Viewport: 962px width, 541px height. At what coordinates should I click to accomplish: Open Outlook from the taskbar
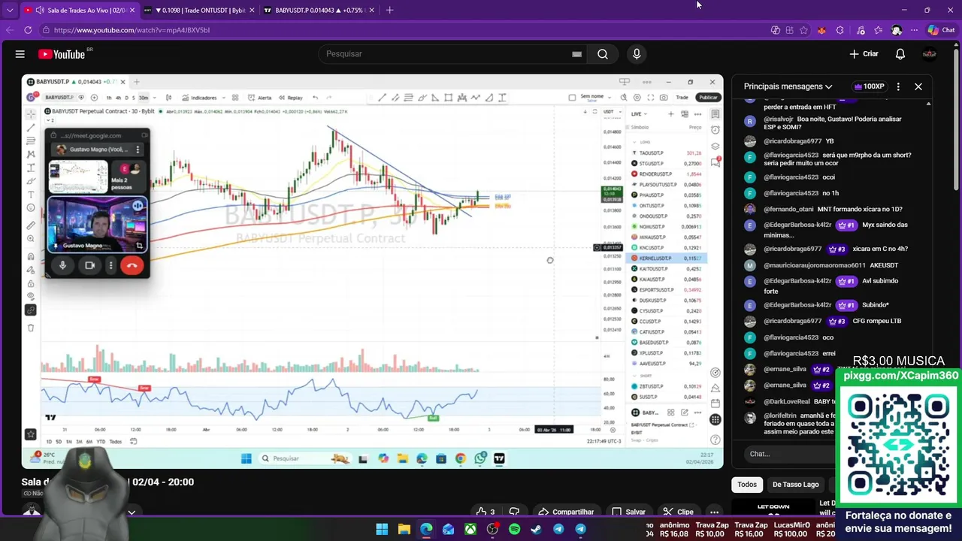click(448, 529)
